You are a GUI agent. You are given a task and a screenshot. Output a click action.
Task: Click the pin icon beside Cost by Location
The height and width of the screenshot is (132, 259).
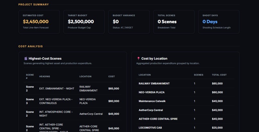click(138, 58)
